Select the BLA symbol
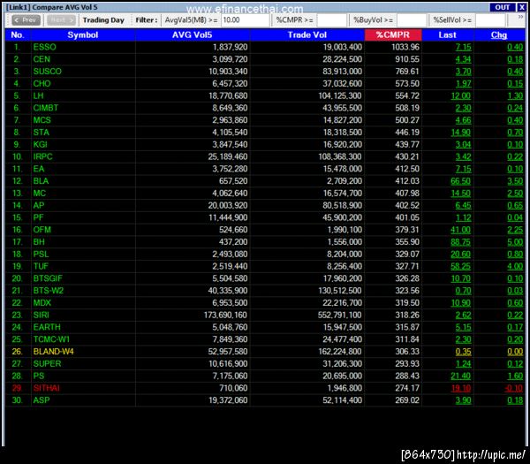Image resolution: width=530 pixels, height=464 pixels. [41, 181]
